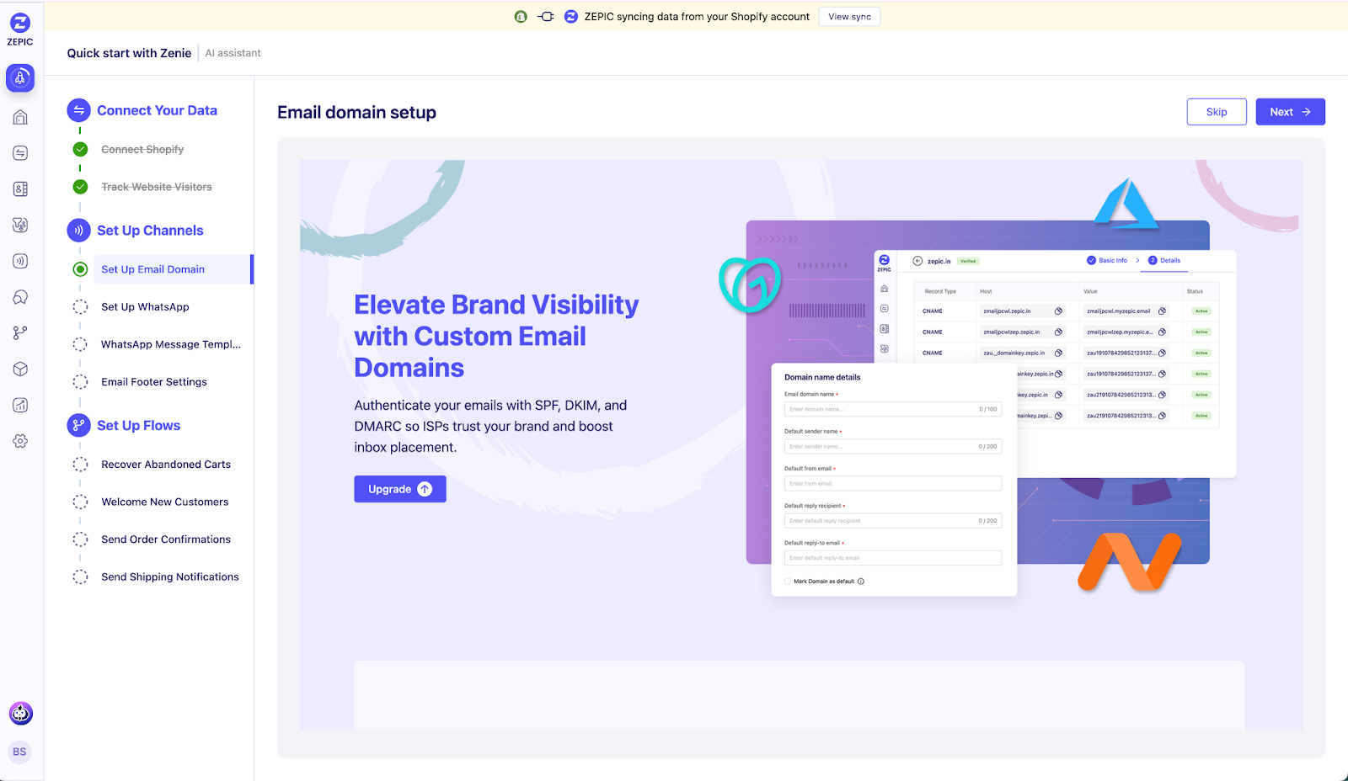
Task: Open the Zenie assistant avatar icon
Action: coord(21,714)
